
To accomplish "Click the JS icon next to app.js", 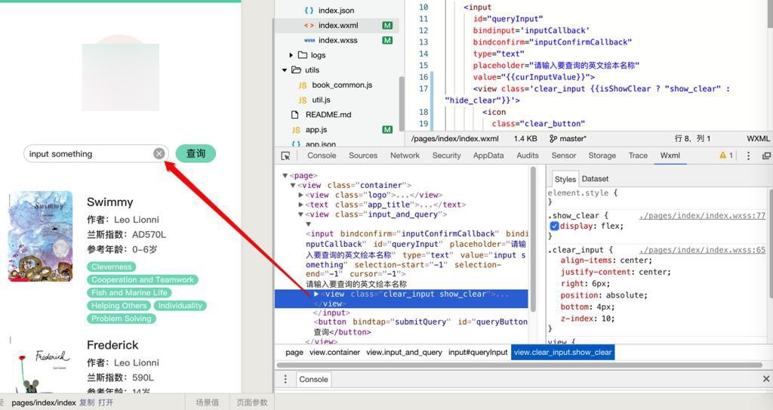I will pos(296,130).
